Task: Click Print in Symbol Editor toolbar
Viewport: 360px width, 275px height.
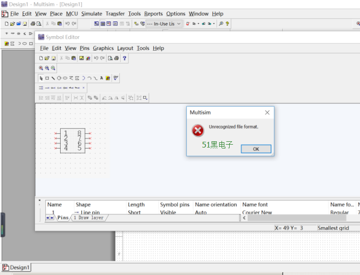Action: coord(116,58)
